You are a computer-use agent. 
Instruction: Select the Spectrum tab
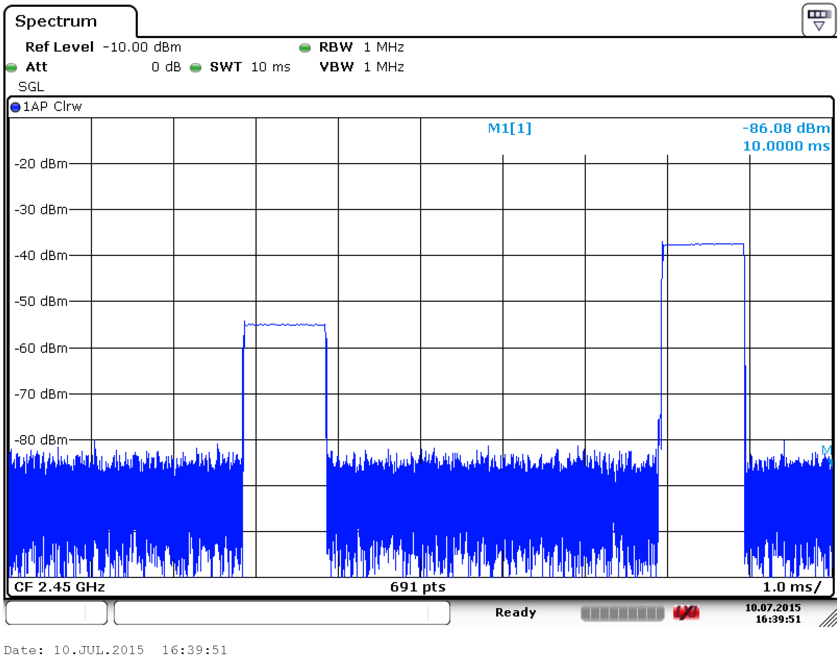56,21
